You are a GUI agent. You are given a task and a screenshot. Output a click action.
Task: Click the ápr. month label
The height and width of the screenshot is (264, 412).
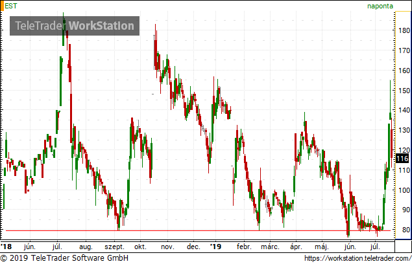(x=296, y=247)
